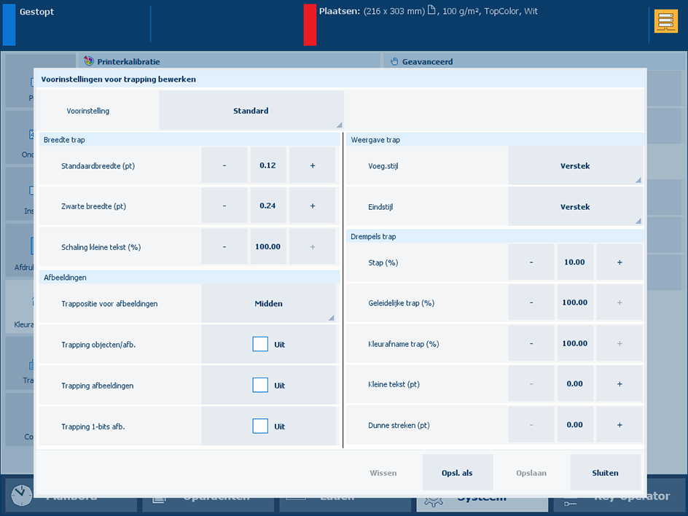Decrease Schaling kleine tekst value
This screenshot has height=516, width=688.
tap(224, 247)
